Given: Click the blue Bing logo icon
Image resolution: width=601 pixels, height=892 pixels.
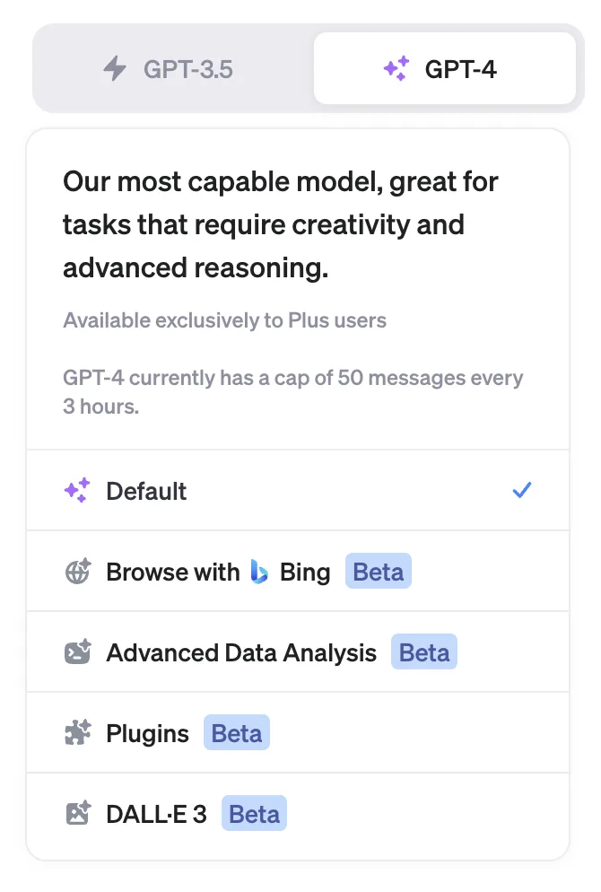Looking at the screenshot, I should (259, 572).
